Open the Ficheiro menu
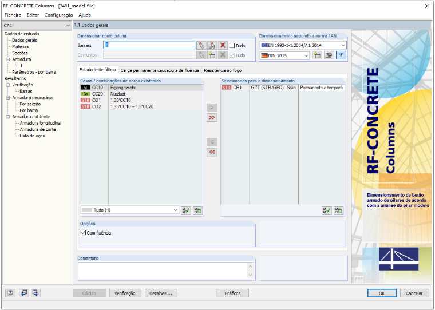This screenshot has height=310, width=435. pos(13,15)
